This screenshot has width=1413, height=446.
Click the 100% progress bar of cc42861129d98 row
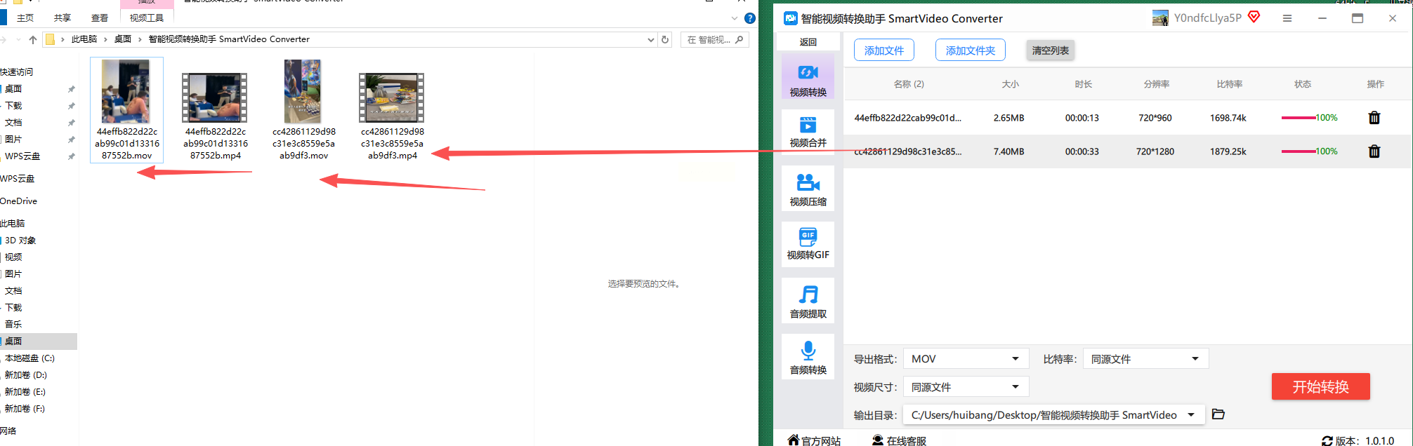1309,151
